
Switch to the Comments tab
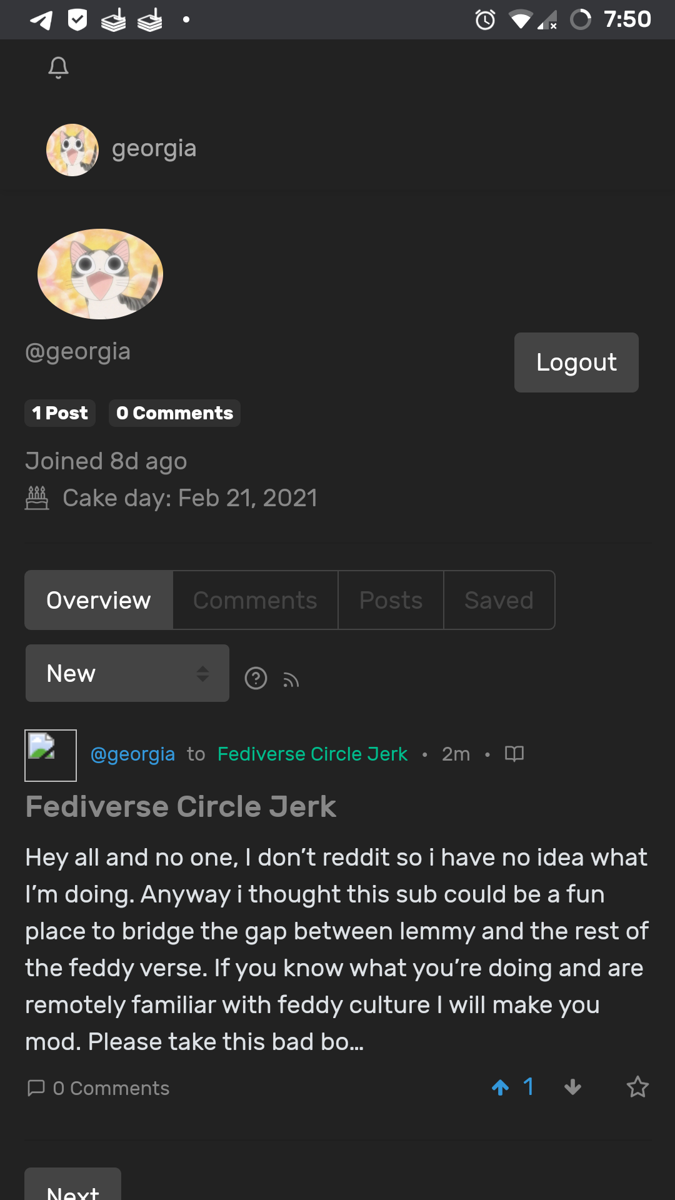tap(255, 600)
